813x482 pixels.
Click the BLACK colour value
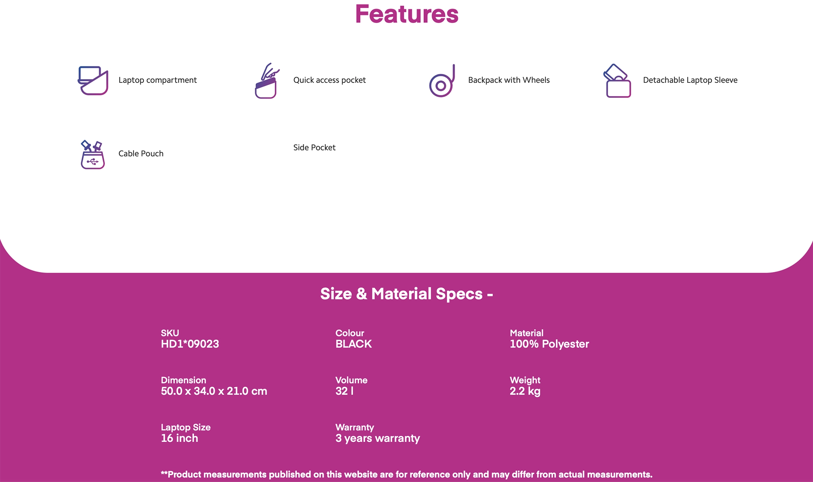tap(353, 344)
